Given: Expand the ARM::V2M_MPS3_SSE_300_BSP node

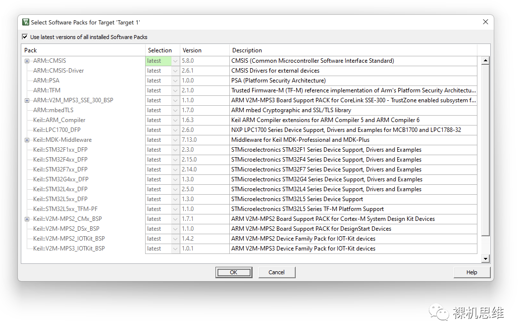Looking at the screenshot, I should (x=27, y=100).
